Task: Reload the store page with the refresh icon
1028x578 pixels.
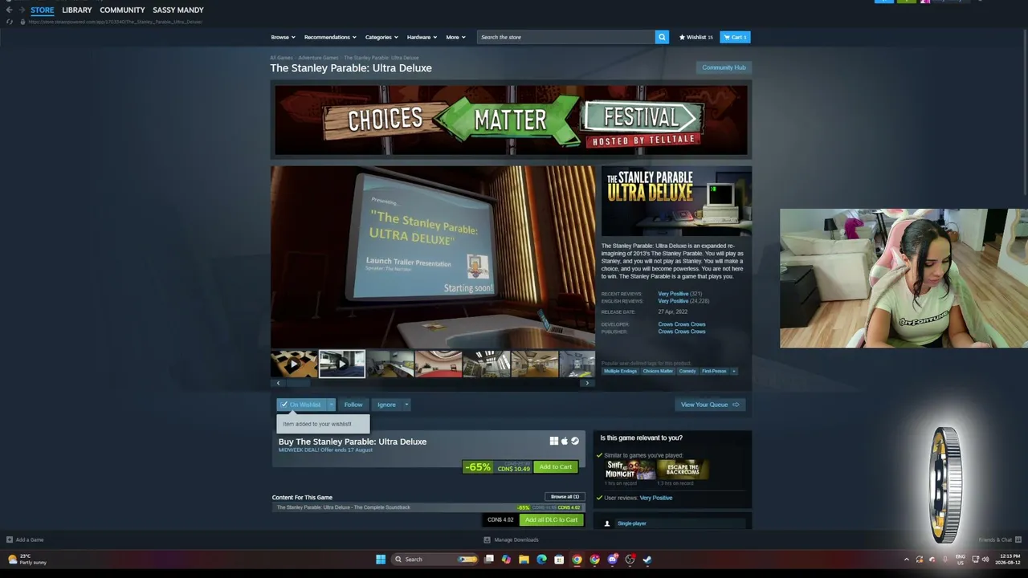Action: point(9,22)
